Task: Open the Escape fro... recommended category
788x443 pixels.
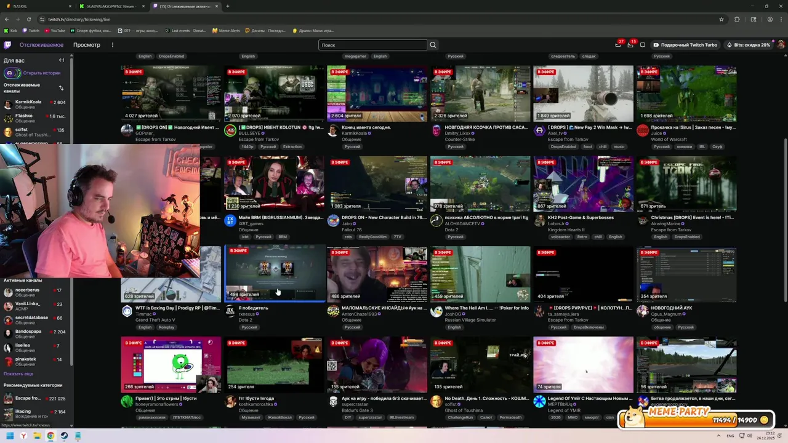Action: (36, 398)
